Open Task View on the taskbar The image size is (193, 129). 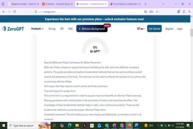[x=54, y=125]
